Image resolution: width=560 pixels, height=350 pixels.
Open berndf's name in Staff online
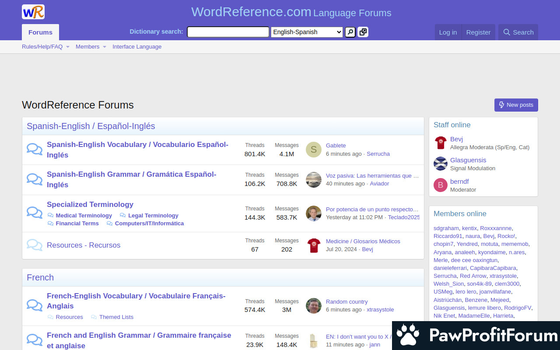click(459, 182)
